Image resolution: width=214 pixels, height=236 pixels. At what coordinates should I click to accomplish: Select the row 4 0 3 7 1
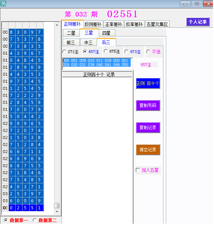pos(23,186)
